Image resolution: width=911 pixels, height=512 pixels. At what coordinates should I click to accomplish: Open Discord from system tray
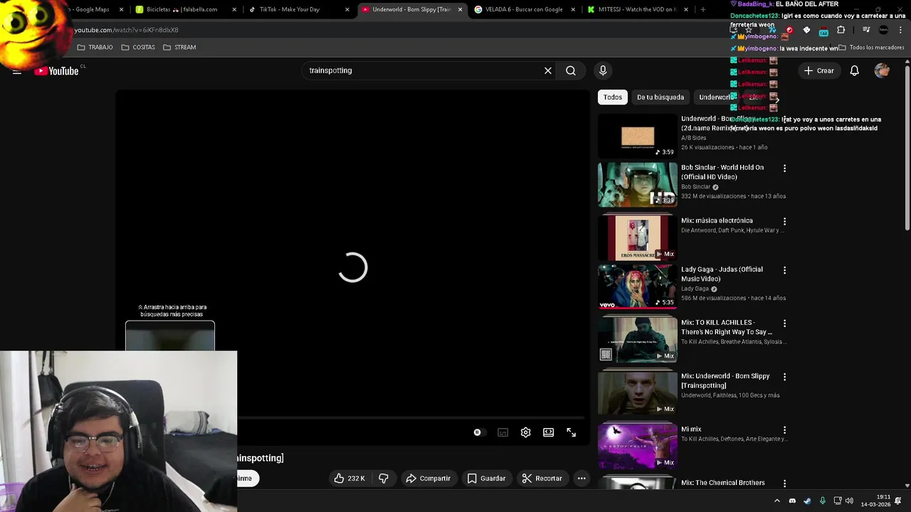[792, 501]
